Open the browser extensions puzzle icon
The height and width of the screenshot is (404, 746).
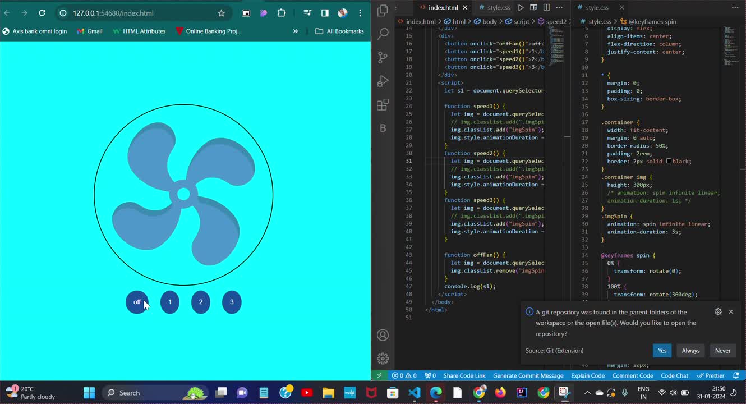pos(282,13)
